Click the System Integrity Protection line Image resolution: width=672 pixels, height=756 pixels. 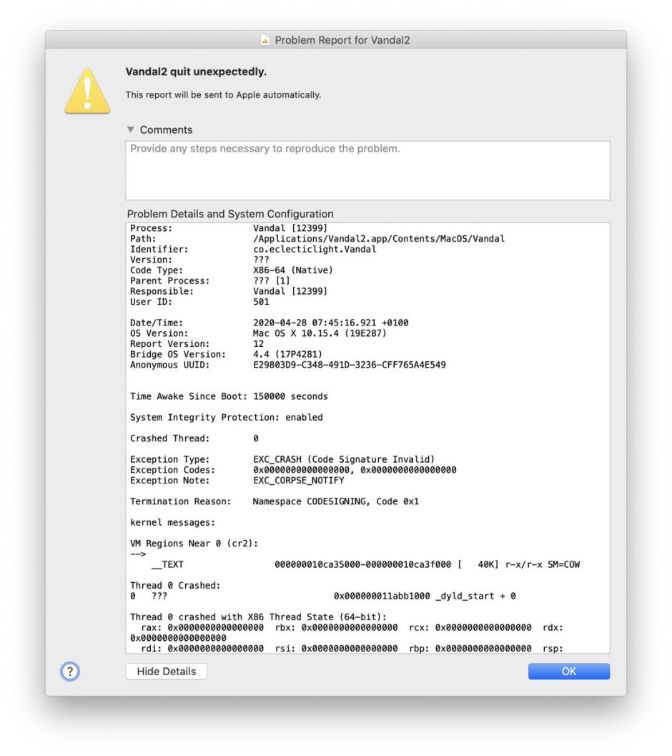(227, 417)
